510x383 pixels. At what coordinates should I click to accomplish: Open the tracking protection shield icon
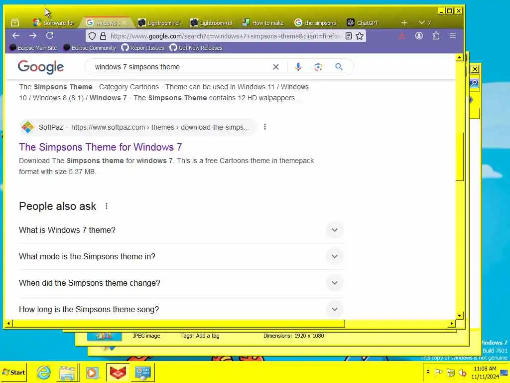(92, 36)
